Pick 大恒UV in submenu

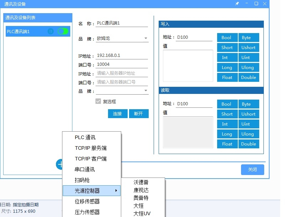[142, 213]
